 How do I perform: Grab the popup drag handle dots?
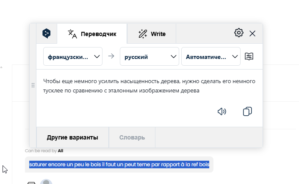pos(33,85)
